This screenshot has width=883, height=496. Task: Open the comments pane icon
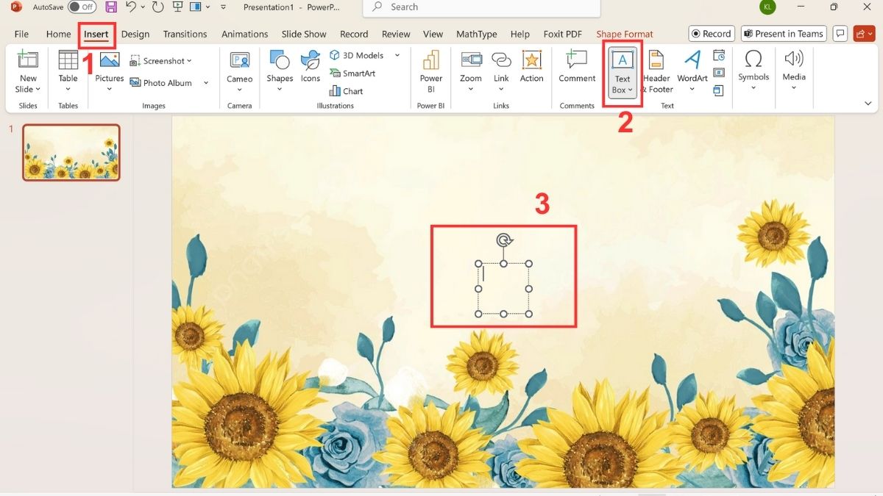point(840,34)
